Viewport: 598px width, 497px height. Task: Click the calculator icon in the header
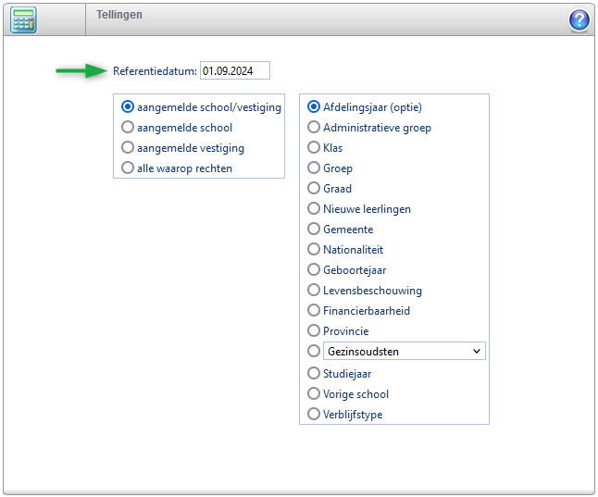point(23,19)
